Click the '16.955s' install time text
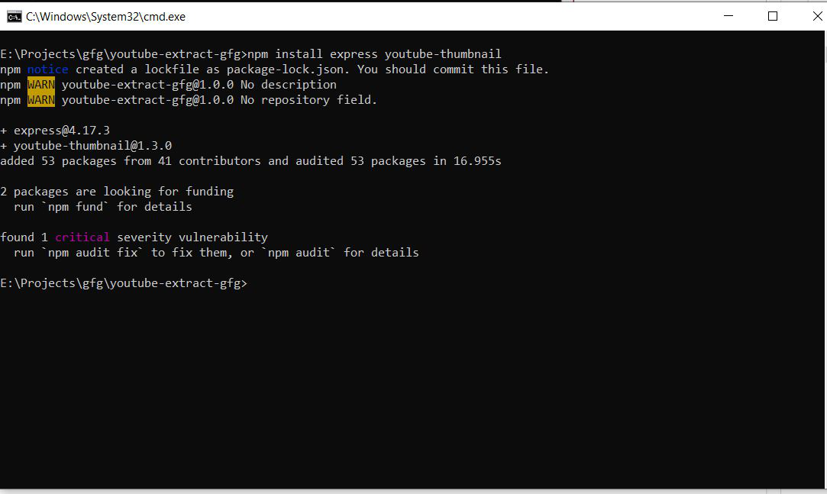 point(477,161)
